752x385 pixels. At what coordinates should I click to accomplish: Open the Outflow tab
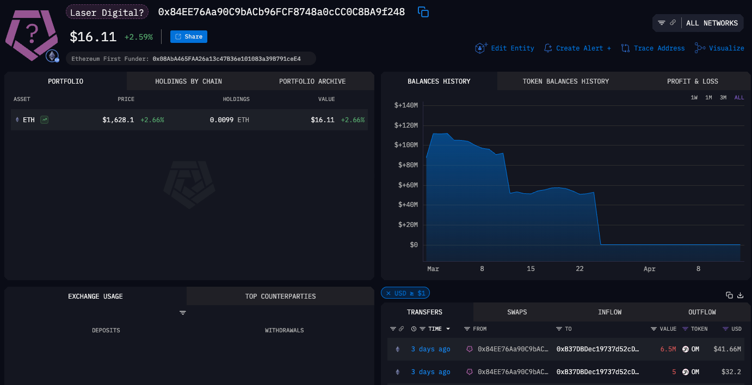[702, 312]
